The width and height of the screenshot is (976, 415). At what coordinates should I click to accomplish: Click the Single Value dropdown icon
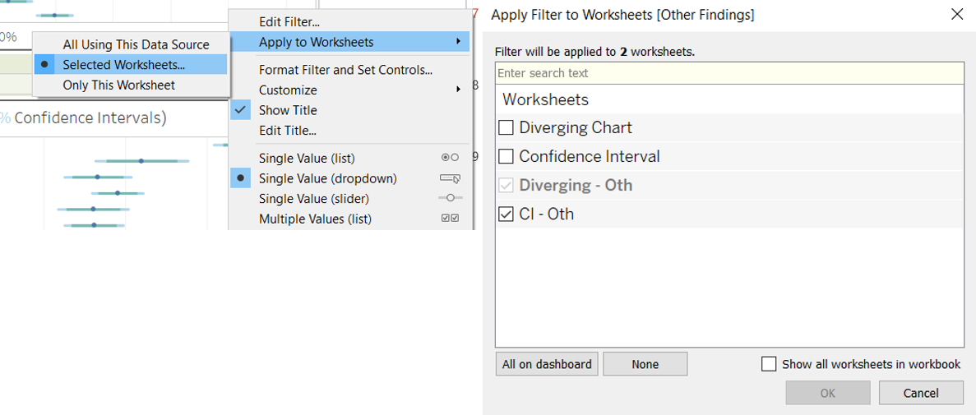pos(450,178)
